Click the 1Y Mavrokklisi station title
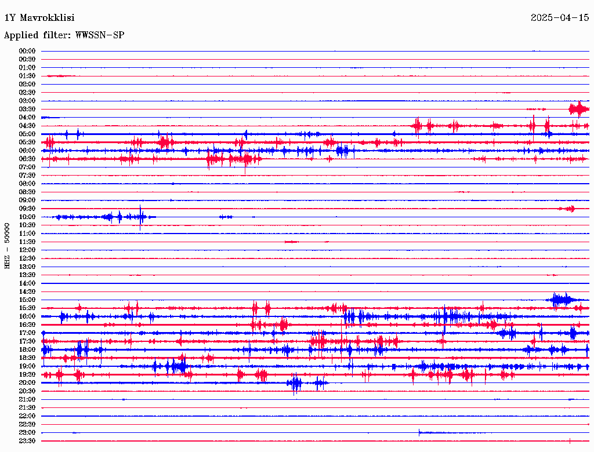This screenshot has width=594, height=452. pyautogui.click(x=39, y=18)
